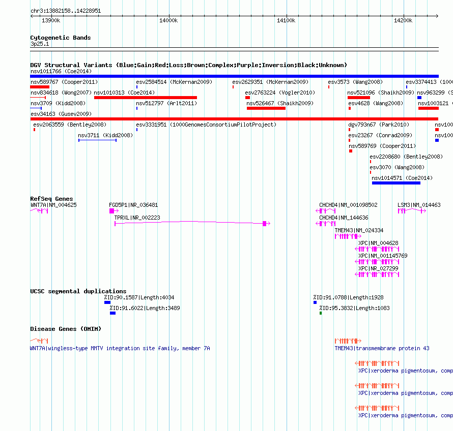Open RefSeq gene WNT7A|NM_004625
The height and width of the screenshot is (431, 453).
click(53, 205)
